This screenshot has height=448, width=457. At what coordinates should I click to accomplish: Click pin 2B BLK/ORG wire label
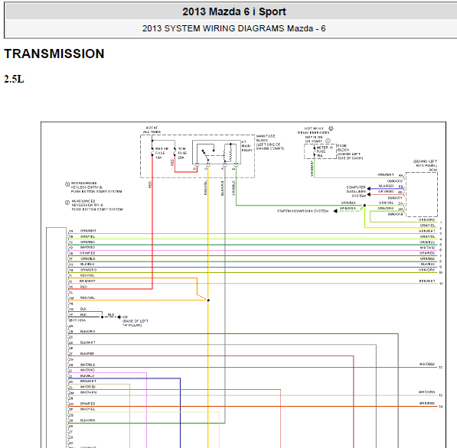(87, 331)
